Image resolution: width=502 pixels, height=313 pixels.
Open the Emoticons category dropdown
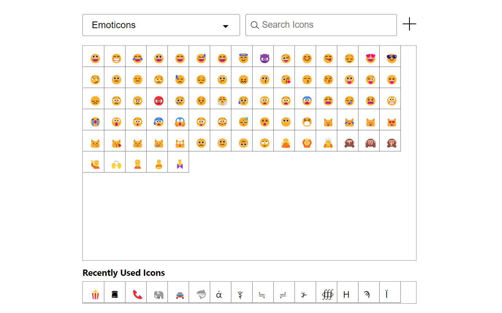click(161, 25)
